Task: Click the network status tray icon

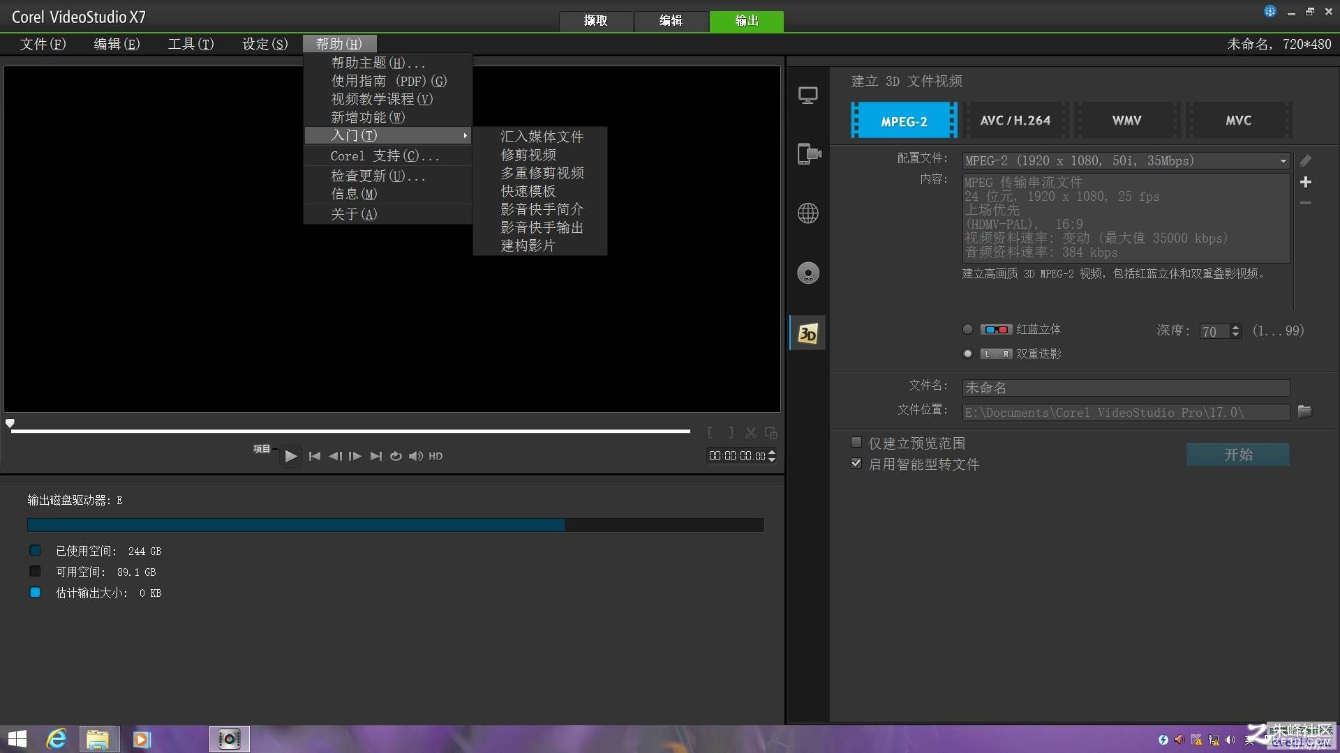Action: pos(1214,740)
